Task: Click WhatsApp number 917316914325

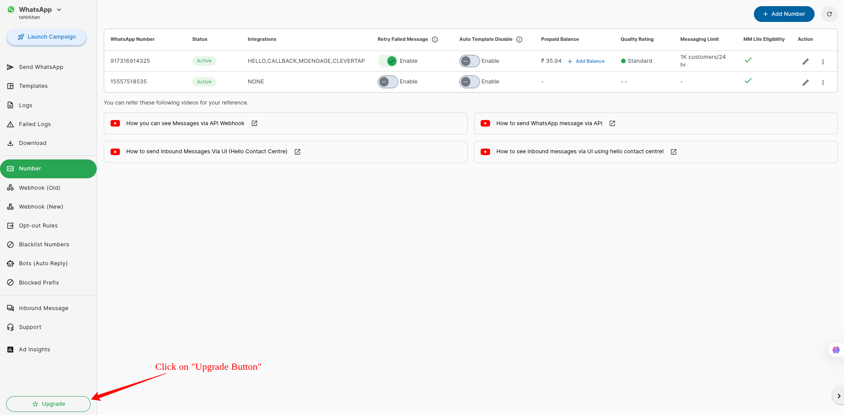Action: 130,61
